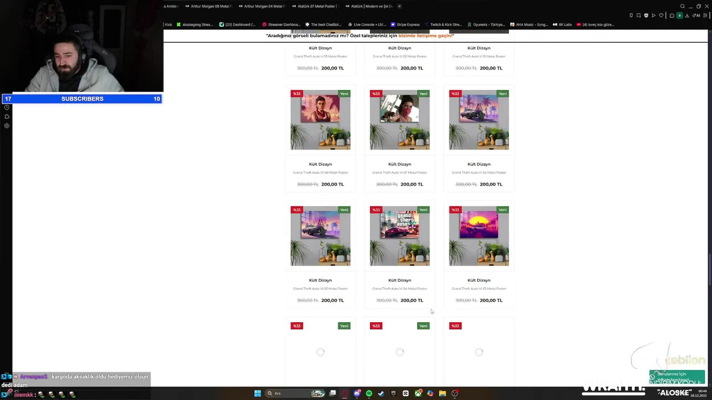The width and height of the screenshot is (712, 400).
Task: Click the Yeni badge on VI 03 poster
Action: tap(502, 210)
